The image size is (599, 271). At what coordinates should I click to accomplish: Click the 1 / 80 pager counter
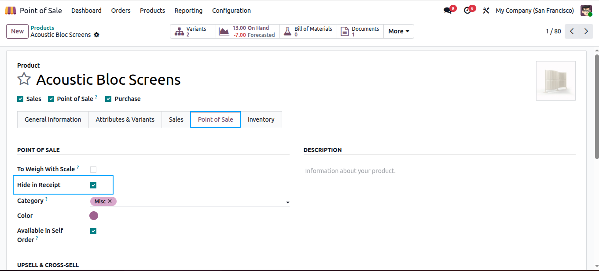click(x=553, y=31)
